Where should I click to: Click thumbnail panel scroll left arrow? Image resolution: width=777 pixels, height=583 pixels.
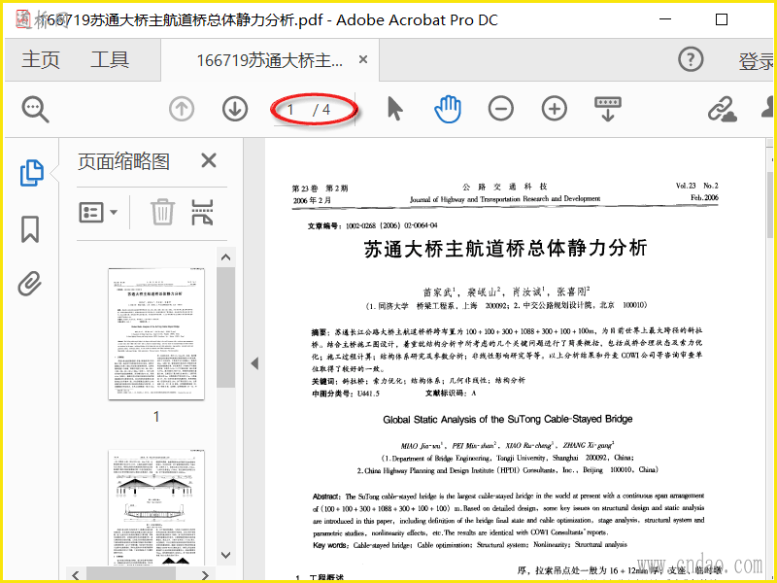pyautogui.click(x=76, y=575)
